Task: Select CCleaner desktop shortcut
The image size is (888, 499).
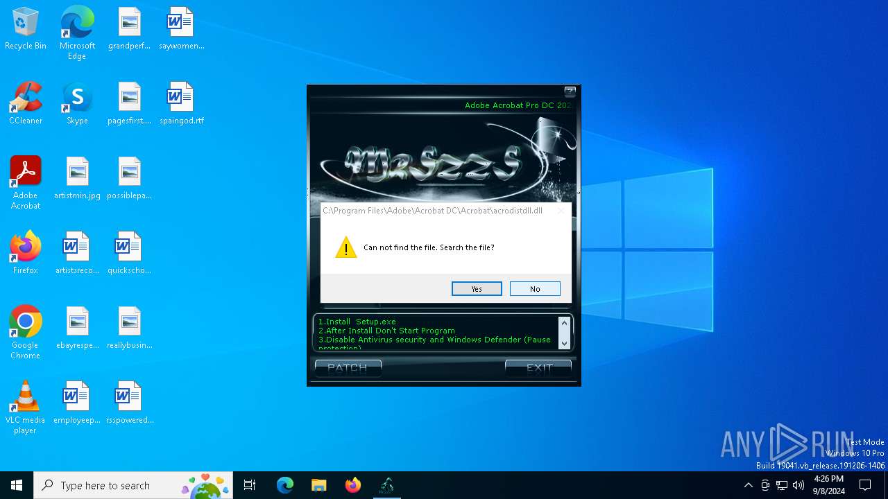Action: [x=26, y=104]
